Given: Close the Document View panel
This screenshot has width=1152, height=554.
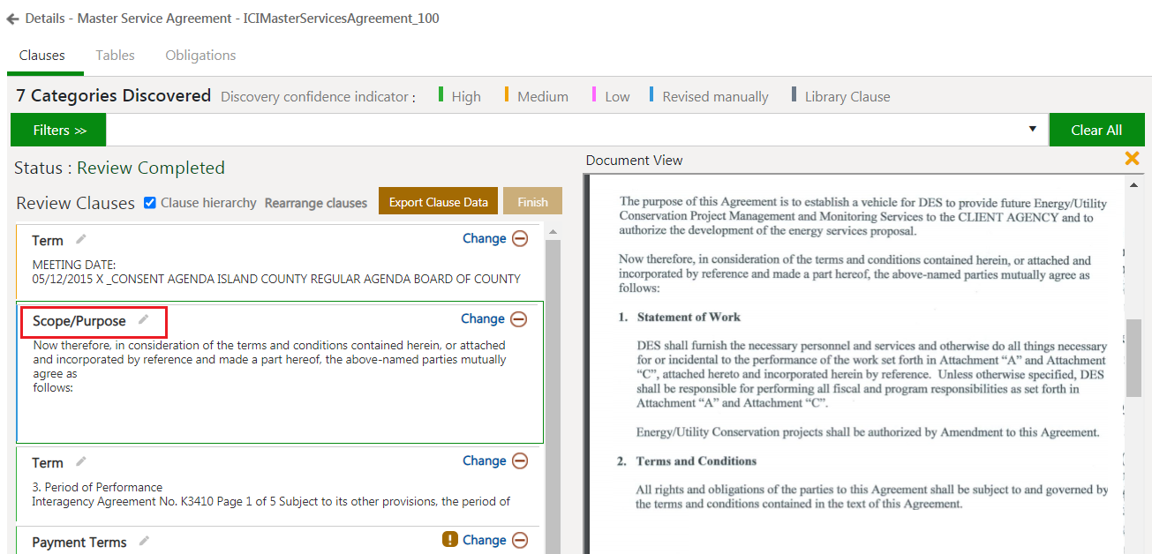Looking at the screenshot, I should coord(1132,159).
